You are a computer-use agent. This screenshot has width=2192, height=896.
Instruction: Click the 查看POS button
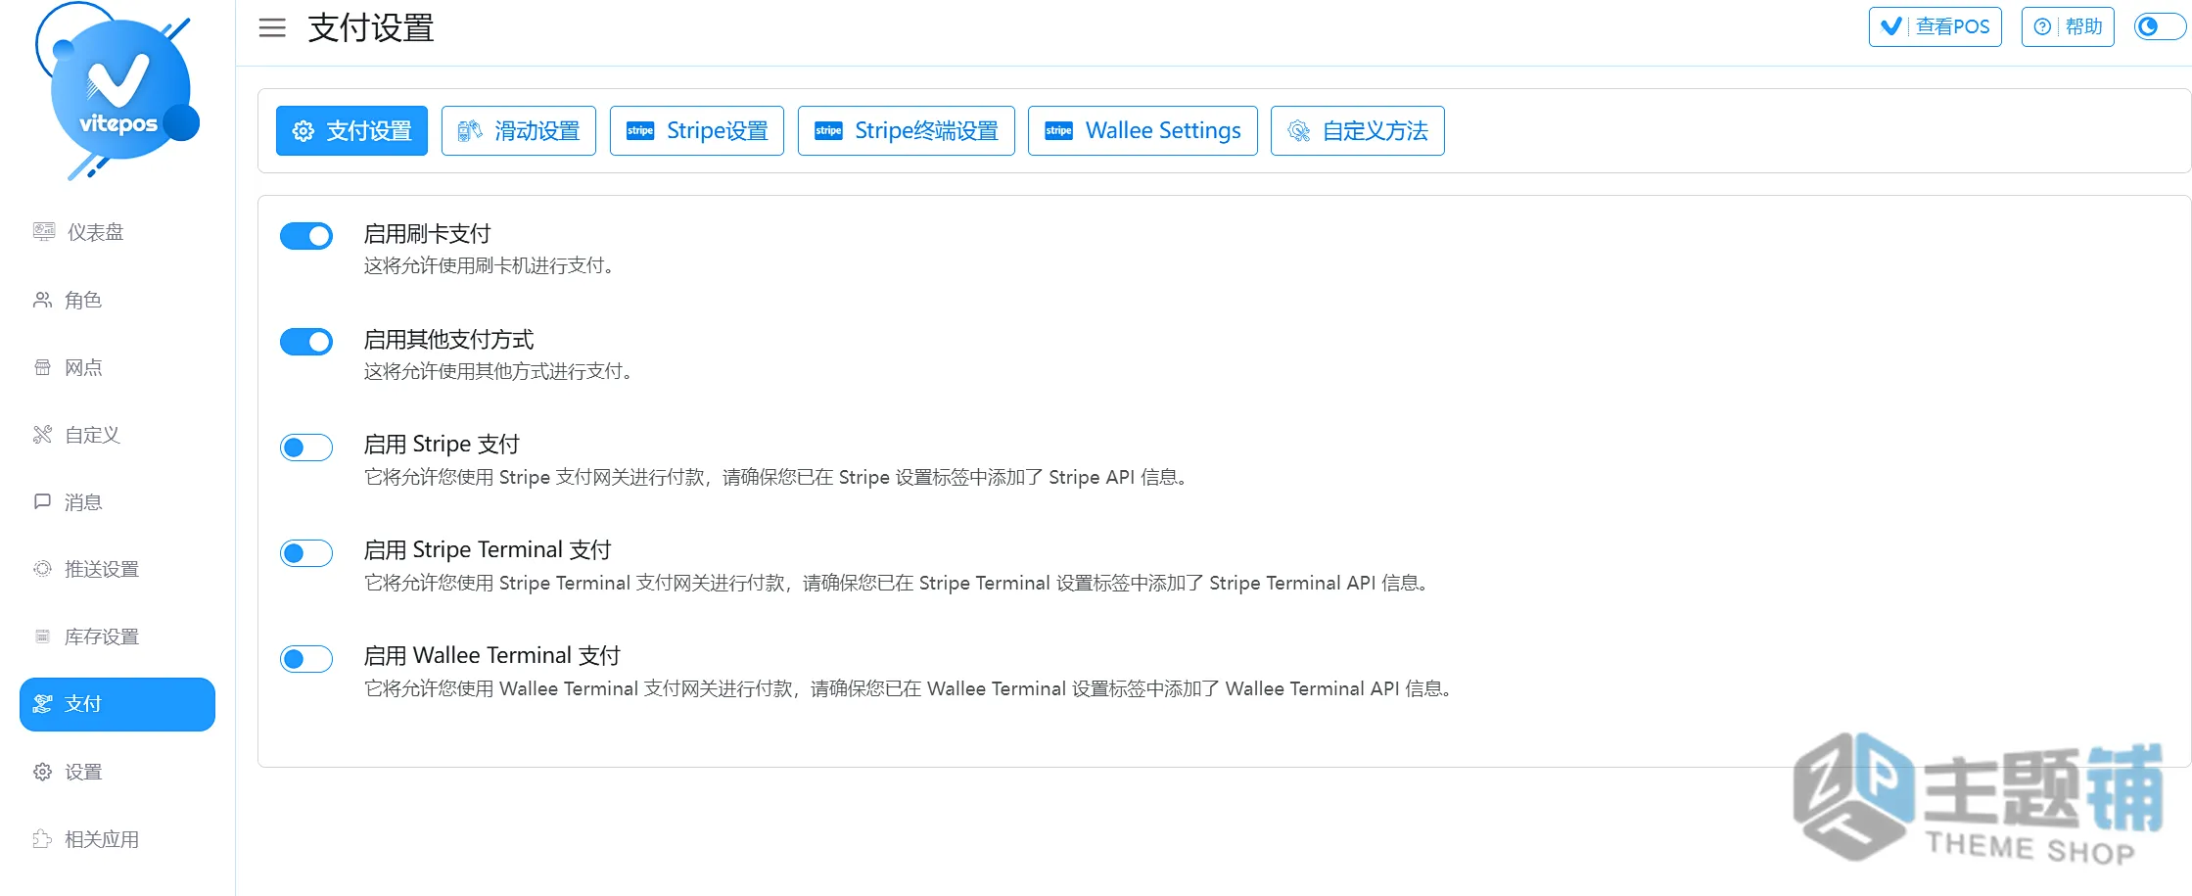tap(1935, 26)
